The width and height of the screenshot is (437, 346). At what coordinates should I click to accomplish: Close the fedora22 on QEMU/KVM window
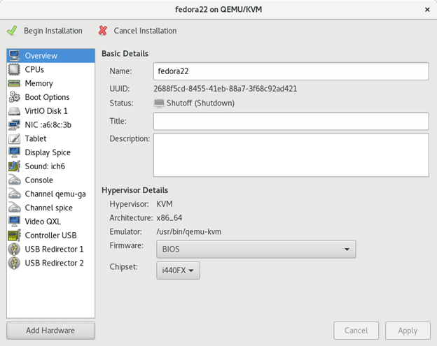click(x=427, y=10)
